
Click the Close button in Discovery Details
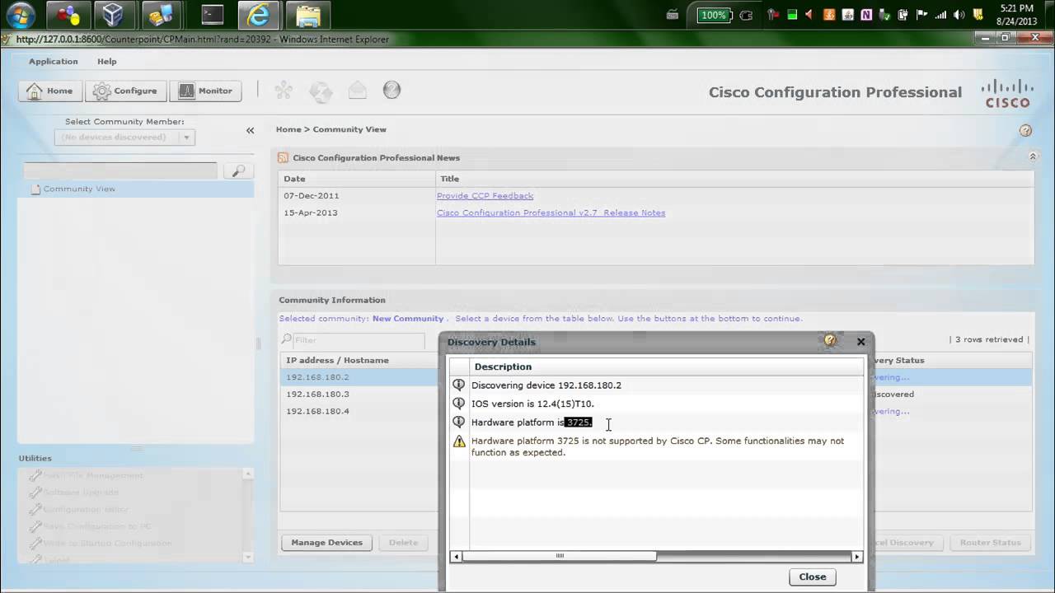[812, 577]
